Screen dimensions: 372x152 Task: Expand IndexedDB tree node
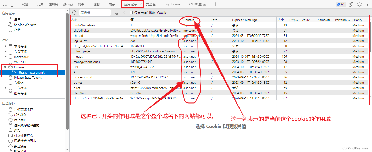5,57
